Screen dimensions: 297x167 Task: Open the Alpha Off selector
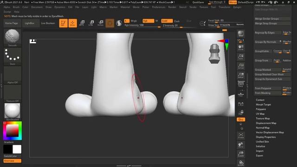(13, 75)
